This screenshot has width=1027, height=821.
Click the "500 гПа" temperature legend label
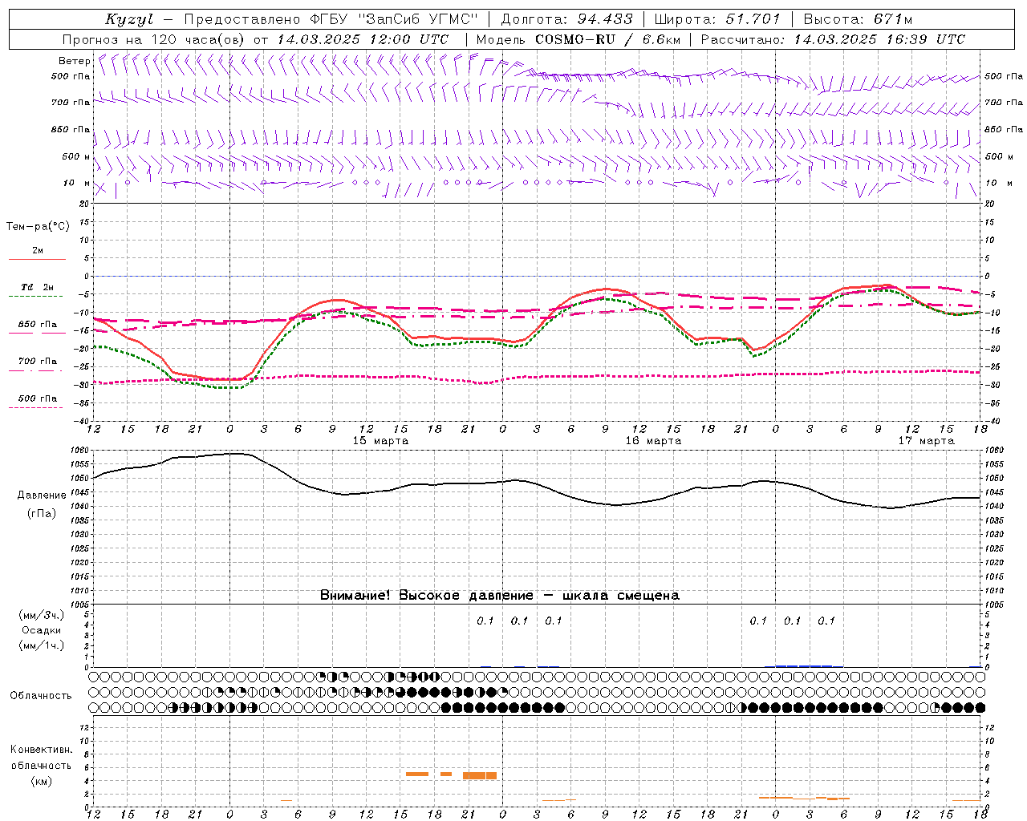tap(38, 398)
